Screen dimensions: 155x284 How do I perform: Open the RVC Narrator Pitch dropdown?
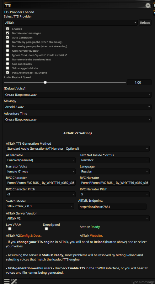[115, 194]
